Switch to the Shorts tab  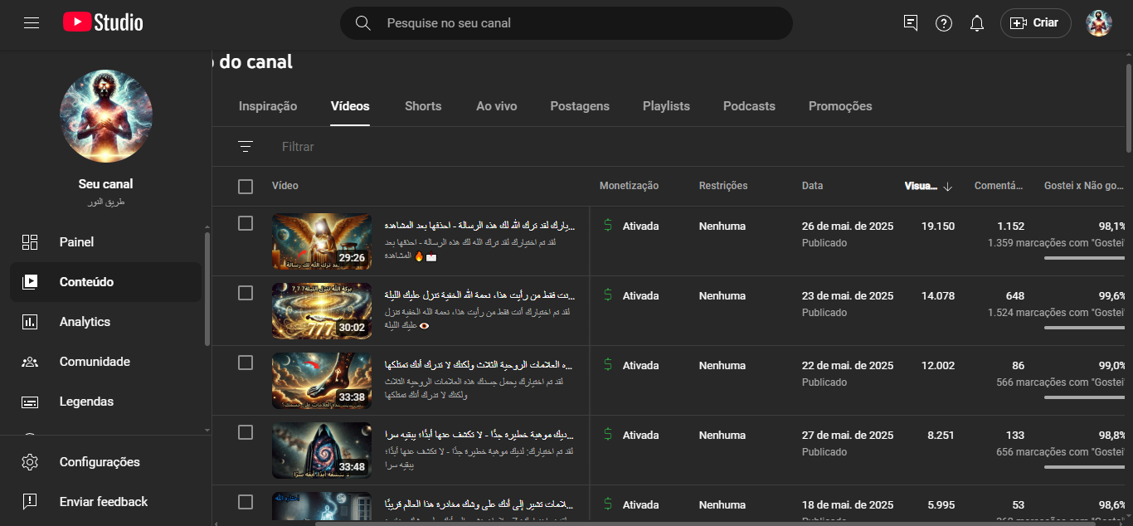(x=423, y=106)
